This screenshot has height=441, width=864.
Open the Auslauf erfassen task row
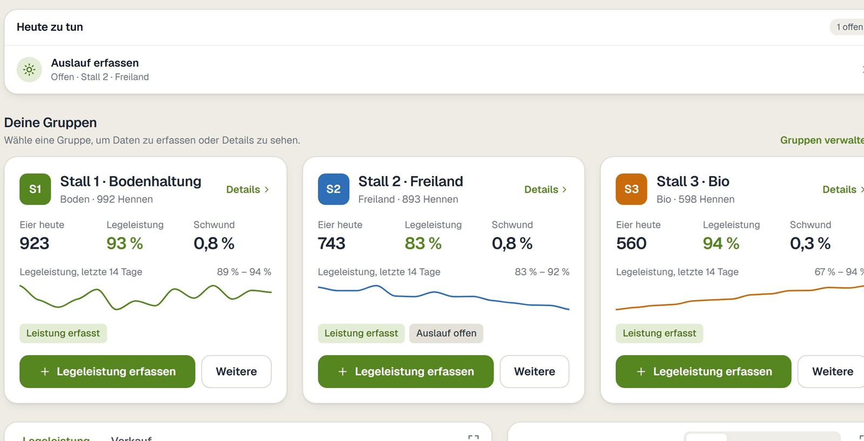pyautogui.click(x=434, y=70)
